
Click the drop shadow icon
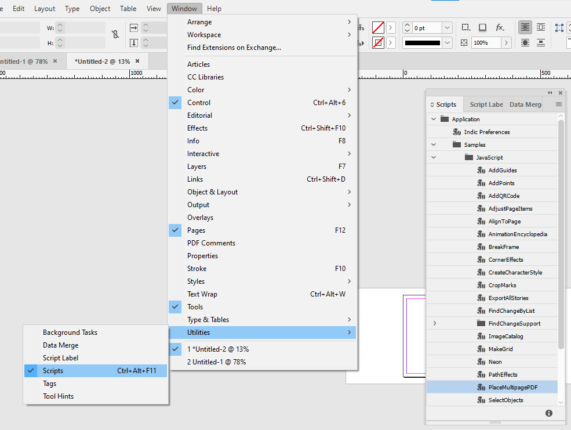tap(482, 28)
